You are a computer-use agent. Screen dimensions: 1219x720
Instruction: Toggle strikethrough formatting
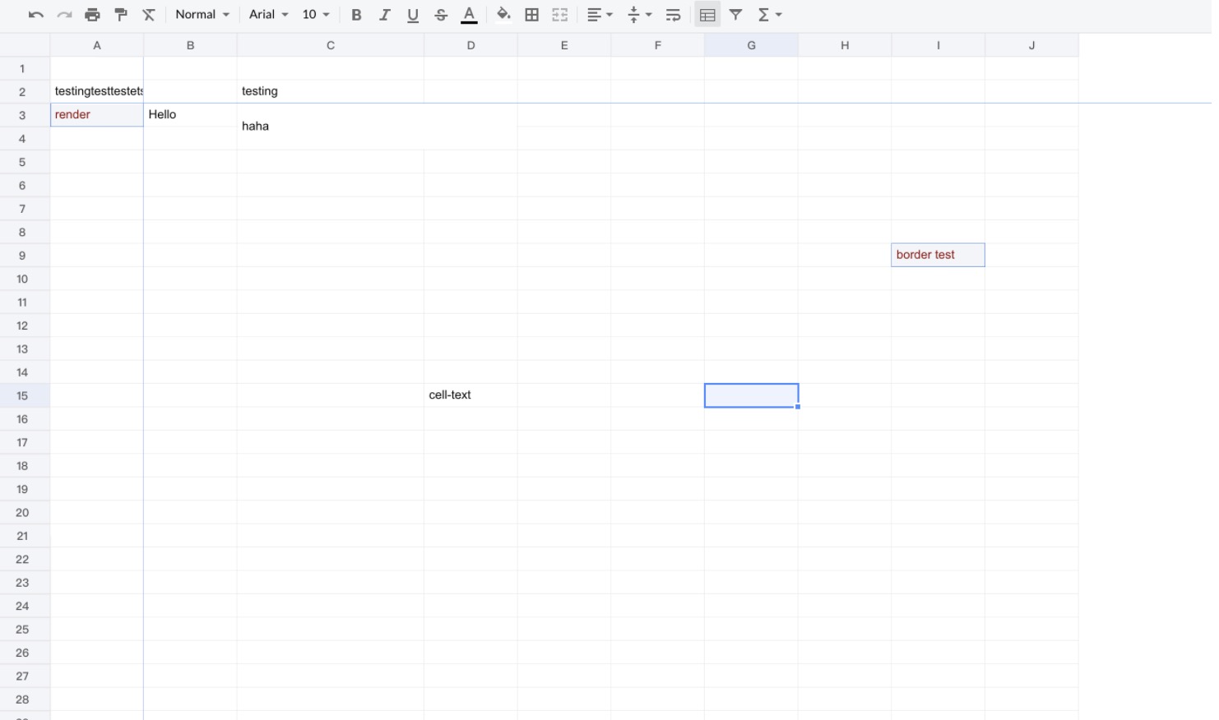(441, 15)
